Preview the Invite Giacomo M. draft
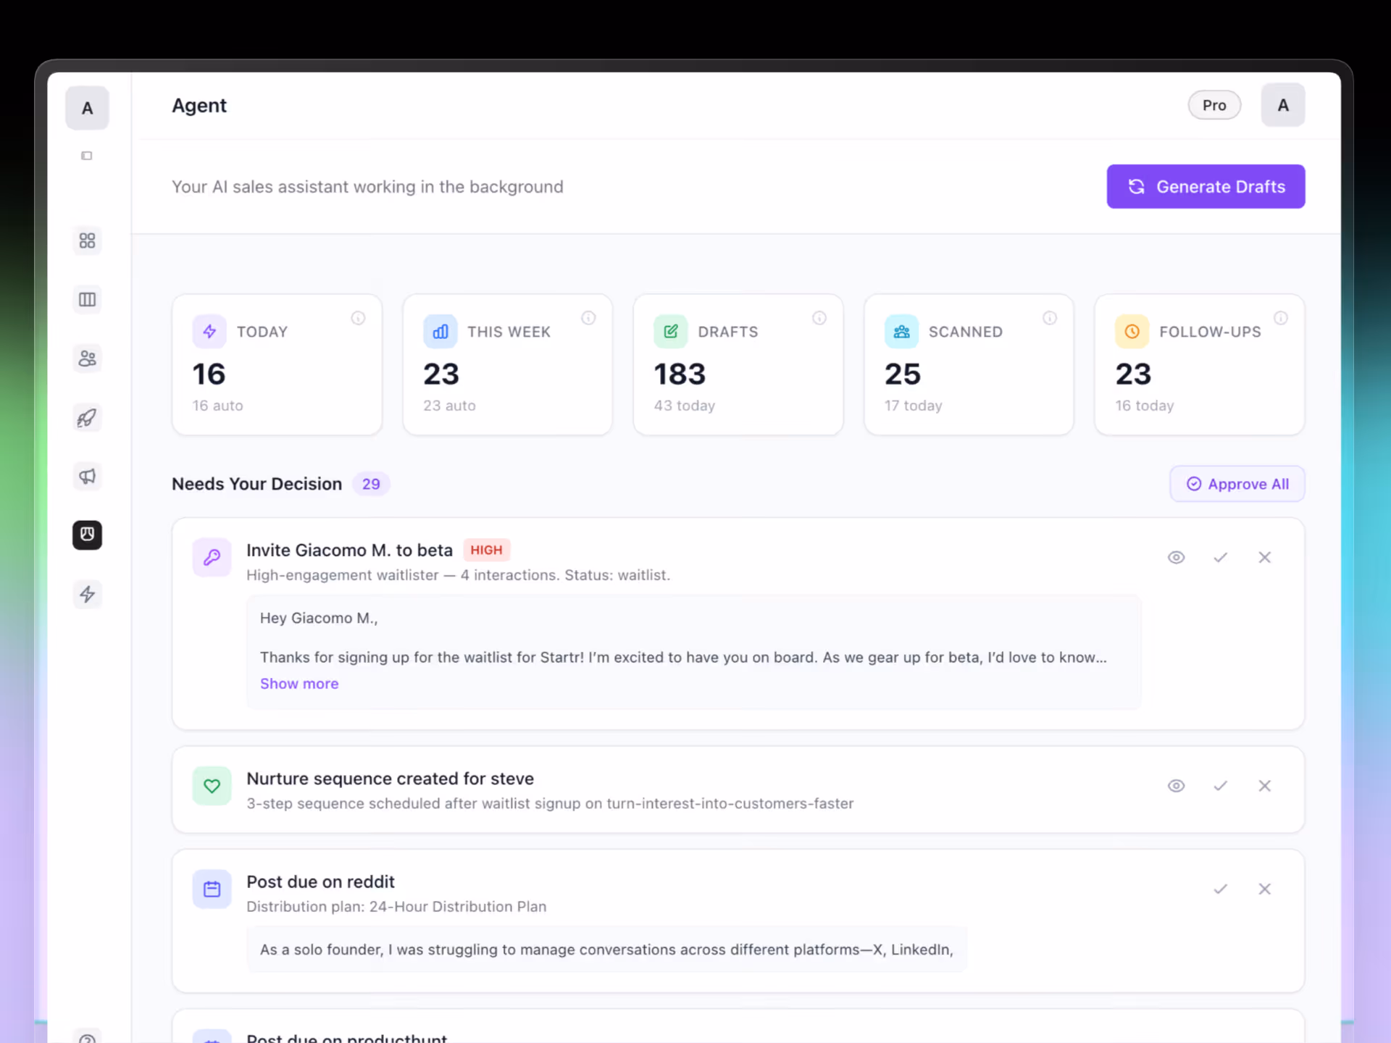1391x1043 pixels. (1176, 557)
